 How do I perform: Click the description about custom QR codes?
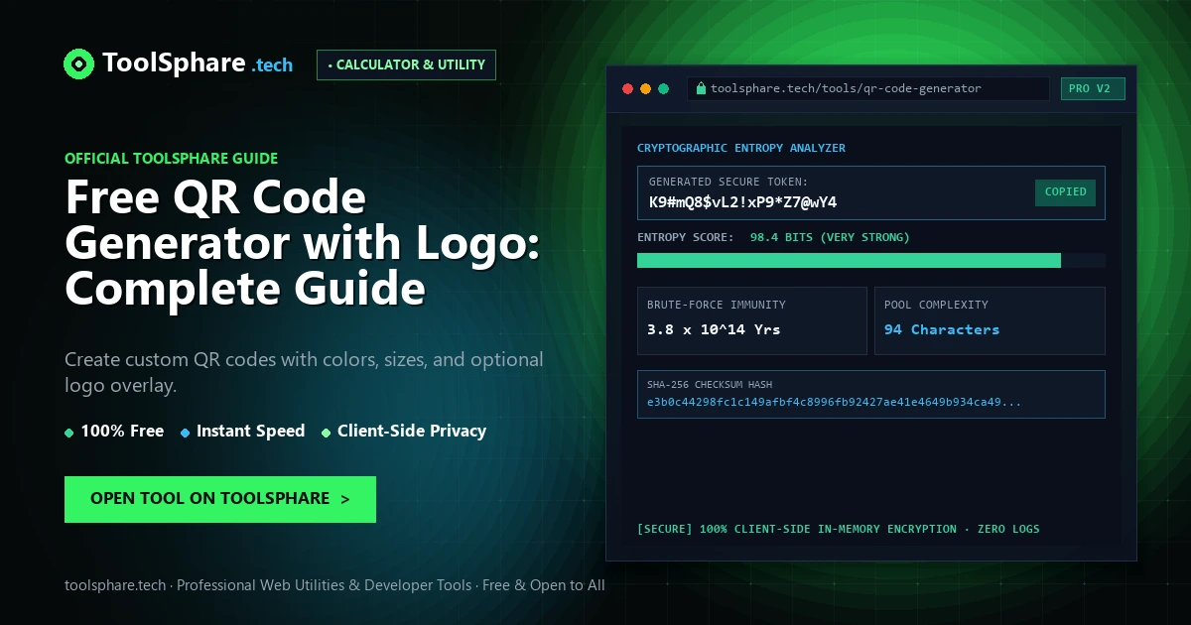(304, 372)
